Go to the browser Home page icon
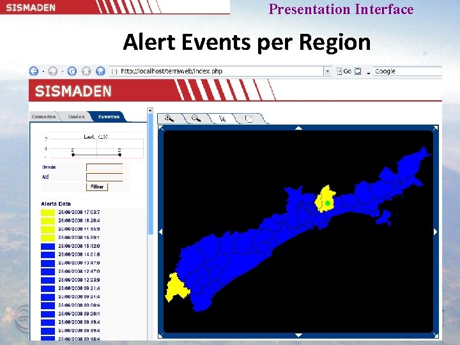The width and height of the screenshot is (460, 345). 100,71
